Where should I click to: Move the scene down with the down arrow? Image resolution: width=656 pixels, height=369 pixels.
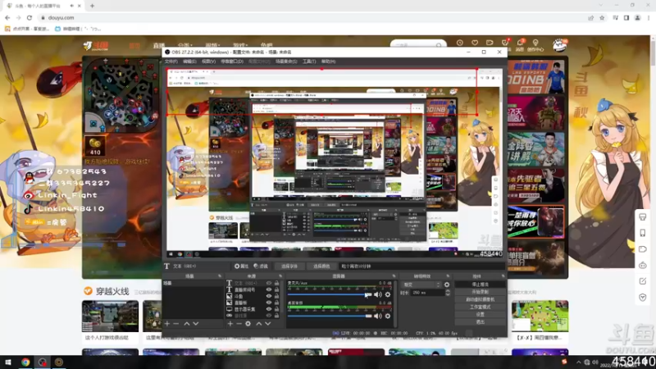click(196, 324)
